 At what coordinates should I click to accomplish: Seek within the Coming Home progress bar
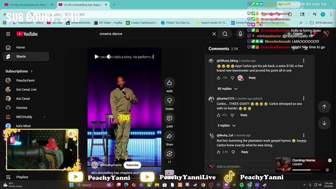click(x=306, y=170)
